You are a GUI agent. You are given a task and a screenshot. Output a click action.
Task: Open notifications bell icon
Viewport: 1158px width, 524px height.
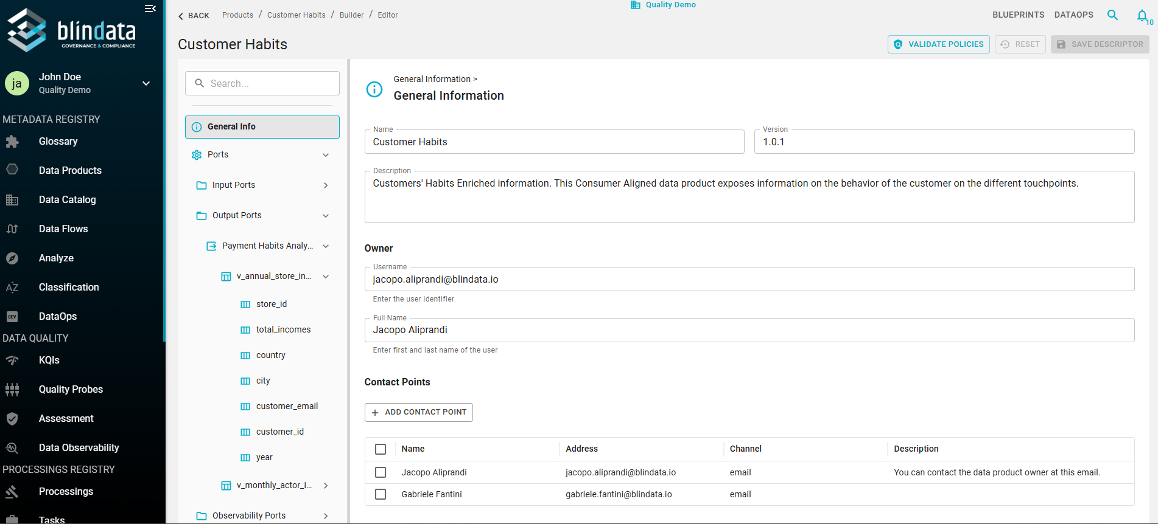[x=1142, y=16]
